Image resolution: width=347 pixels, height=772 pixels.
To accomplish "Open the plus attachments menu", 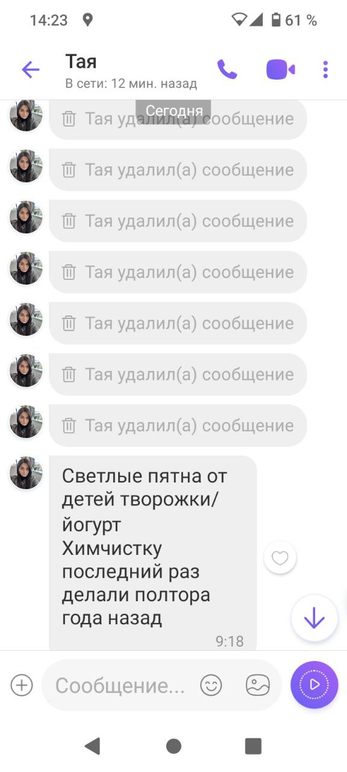I will (x=22, y=685).
